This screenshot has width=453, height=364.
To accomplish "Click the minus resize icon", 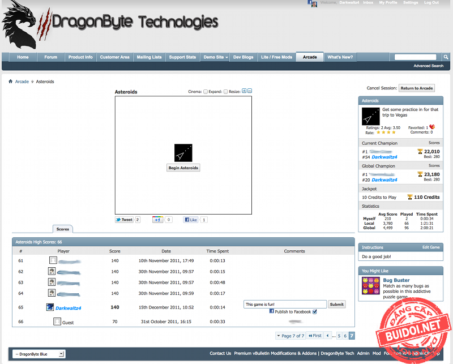I will (250, 91).
